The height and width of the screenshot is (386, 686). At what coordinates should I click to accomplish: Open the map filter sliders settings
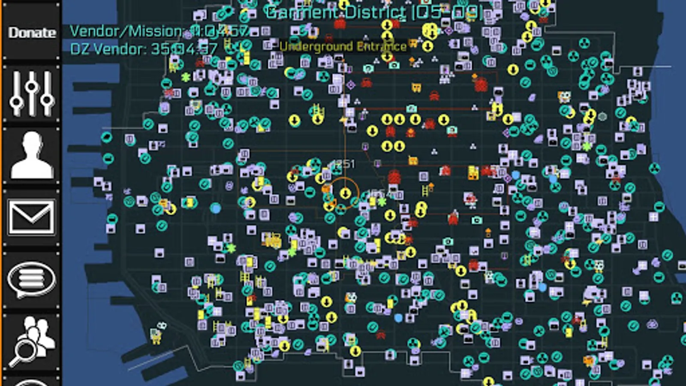(x=32, y=94)
